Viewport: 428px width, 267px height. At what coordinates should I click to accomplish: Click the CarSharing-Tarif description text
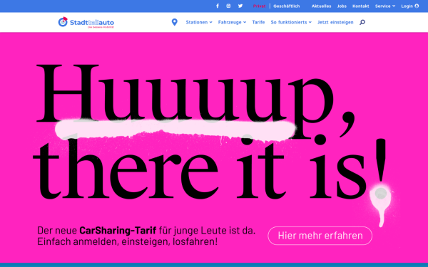point(146,236)
